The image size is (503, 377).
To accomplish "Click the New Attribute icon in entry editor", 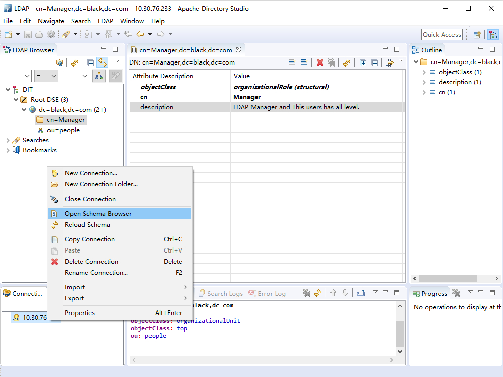I will [x=292, y=62].
